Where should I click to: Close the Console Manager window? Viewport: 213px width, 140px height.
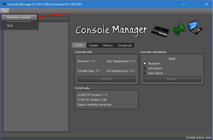207,4
